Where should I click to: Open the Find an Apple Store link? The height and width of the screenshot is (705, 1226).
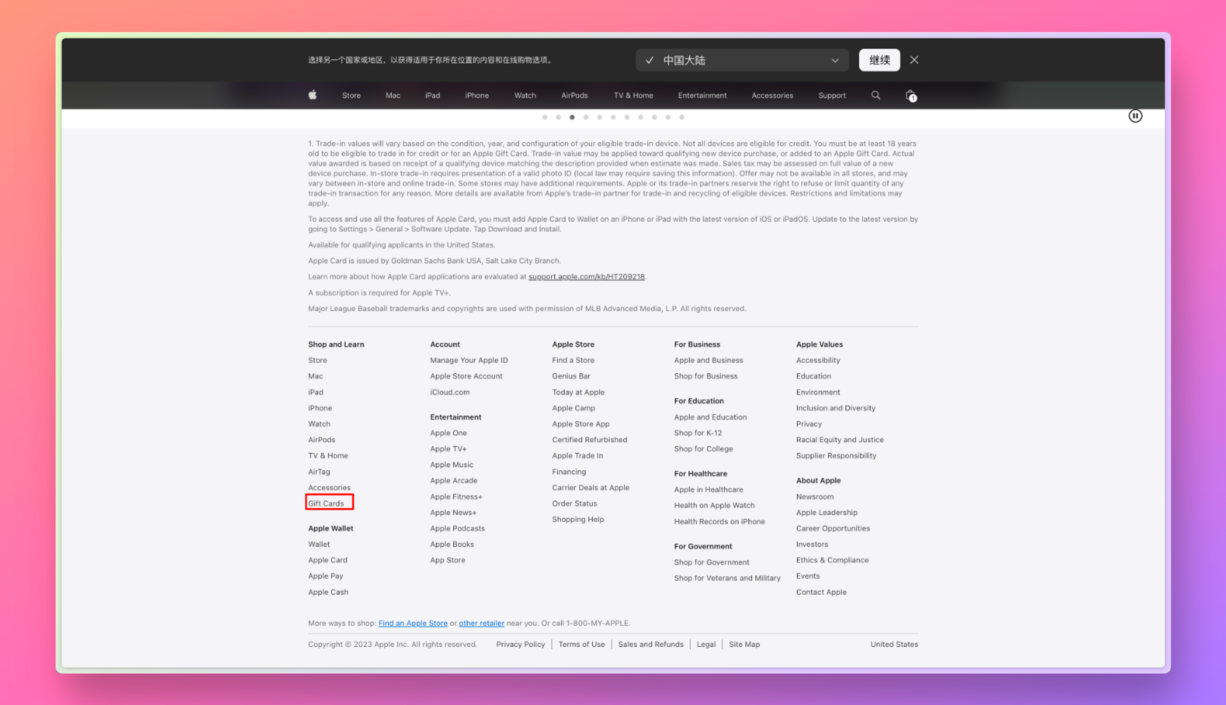coord(413,623)
